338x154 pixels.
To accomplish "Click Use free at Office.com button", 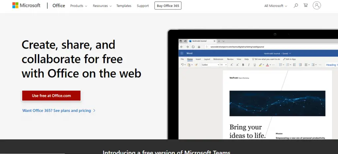I will [x=51, y=96].
